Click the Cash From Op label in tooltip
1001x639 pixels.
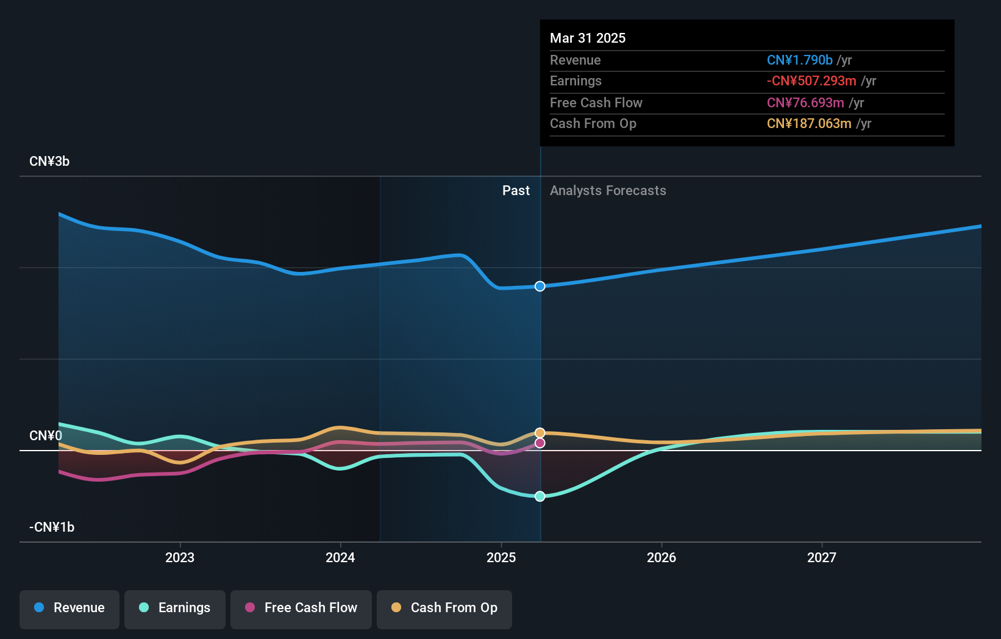coord(593,124)
